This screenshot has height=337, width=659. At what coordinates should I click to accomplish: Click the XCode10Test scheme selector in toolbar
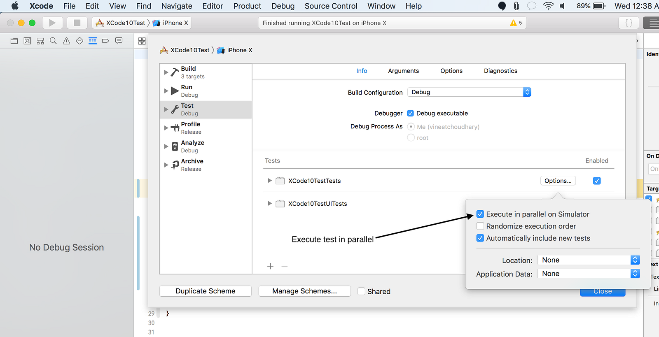121,23
